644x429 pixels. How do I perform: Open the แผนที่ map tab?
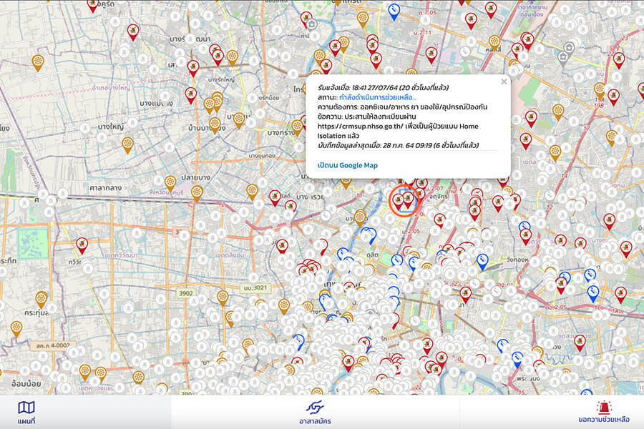tap(27, 413)
